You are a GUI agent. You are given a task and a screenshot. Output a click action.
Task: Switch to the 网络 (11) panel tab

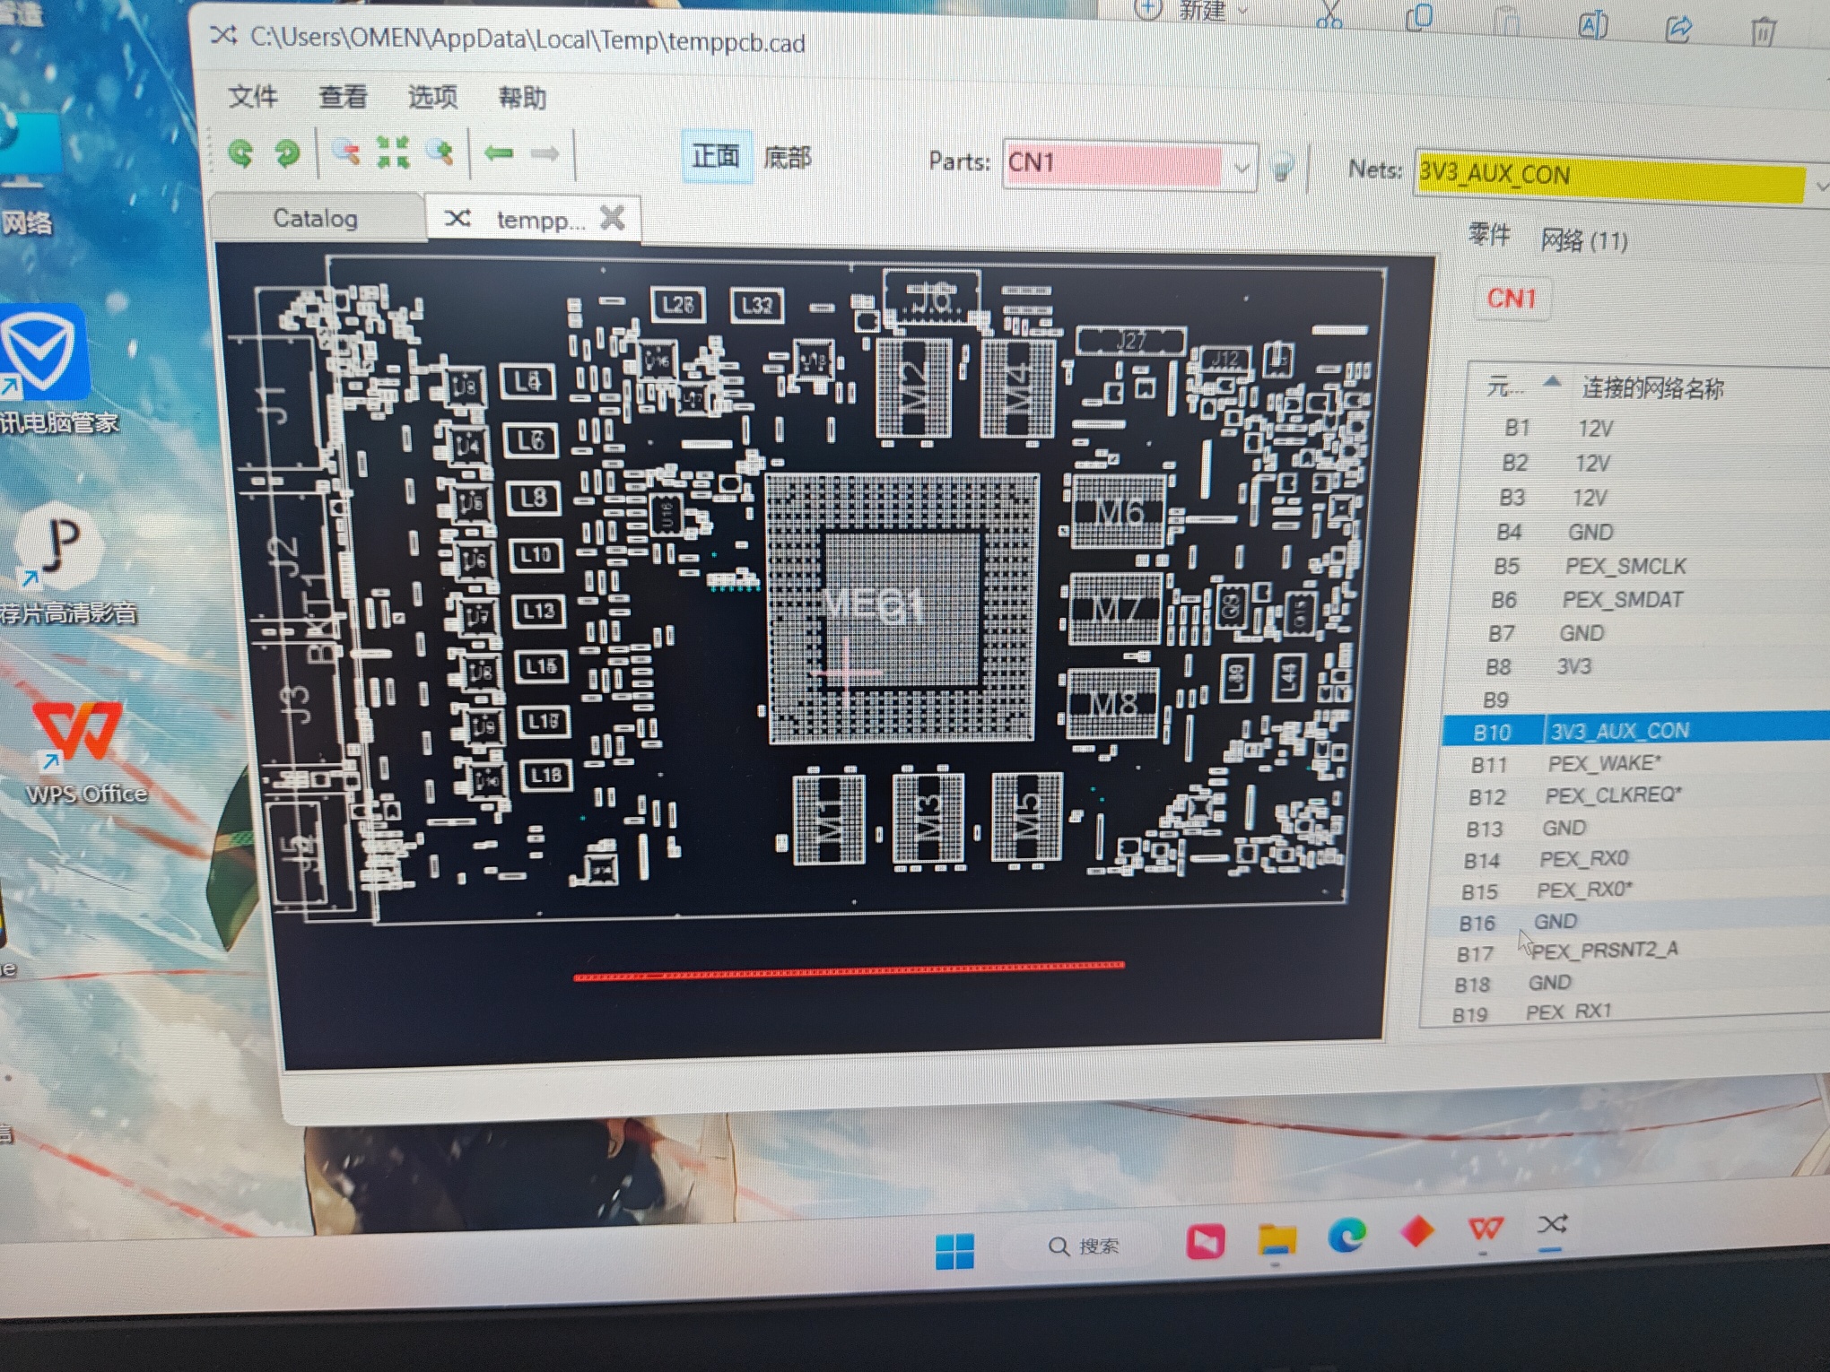tap(1583, 240)
